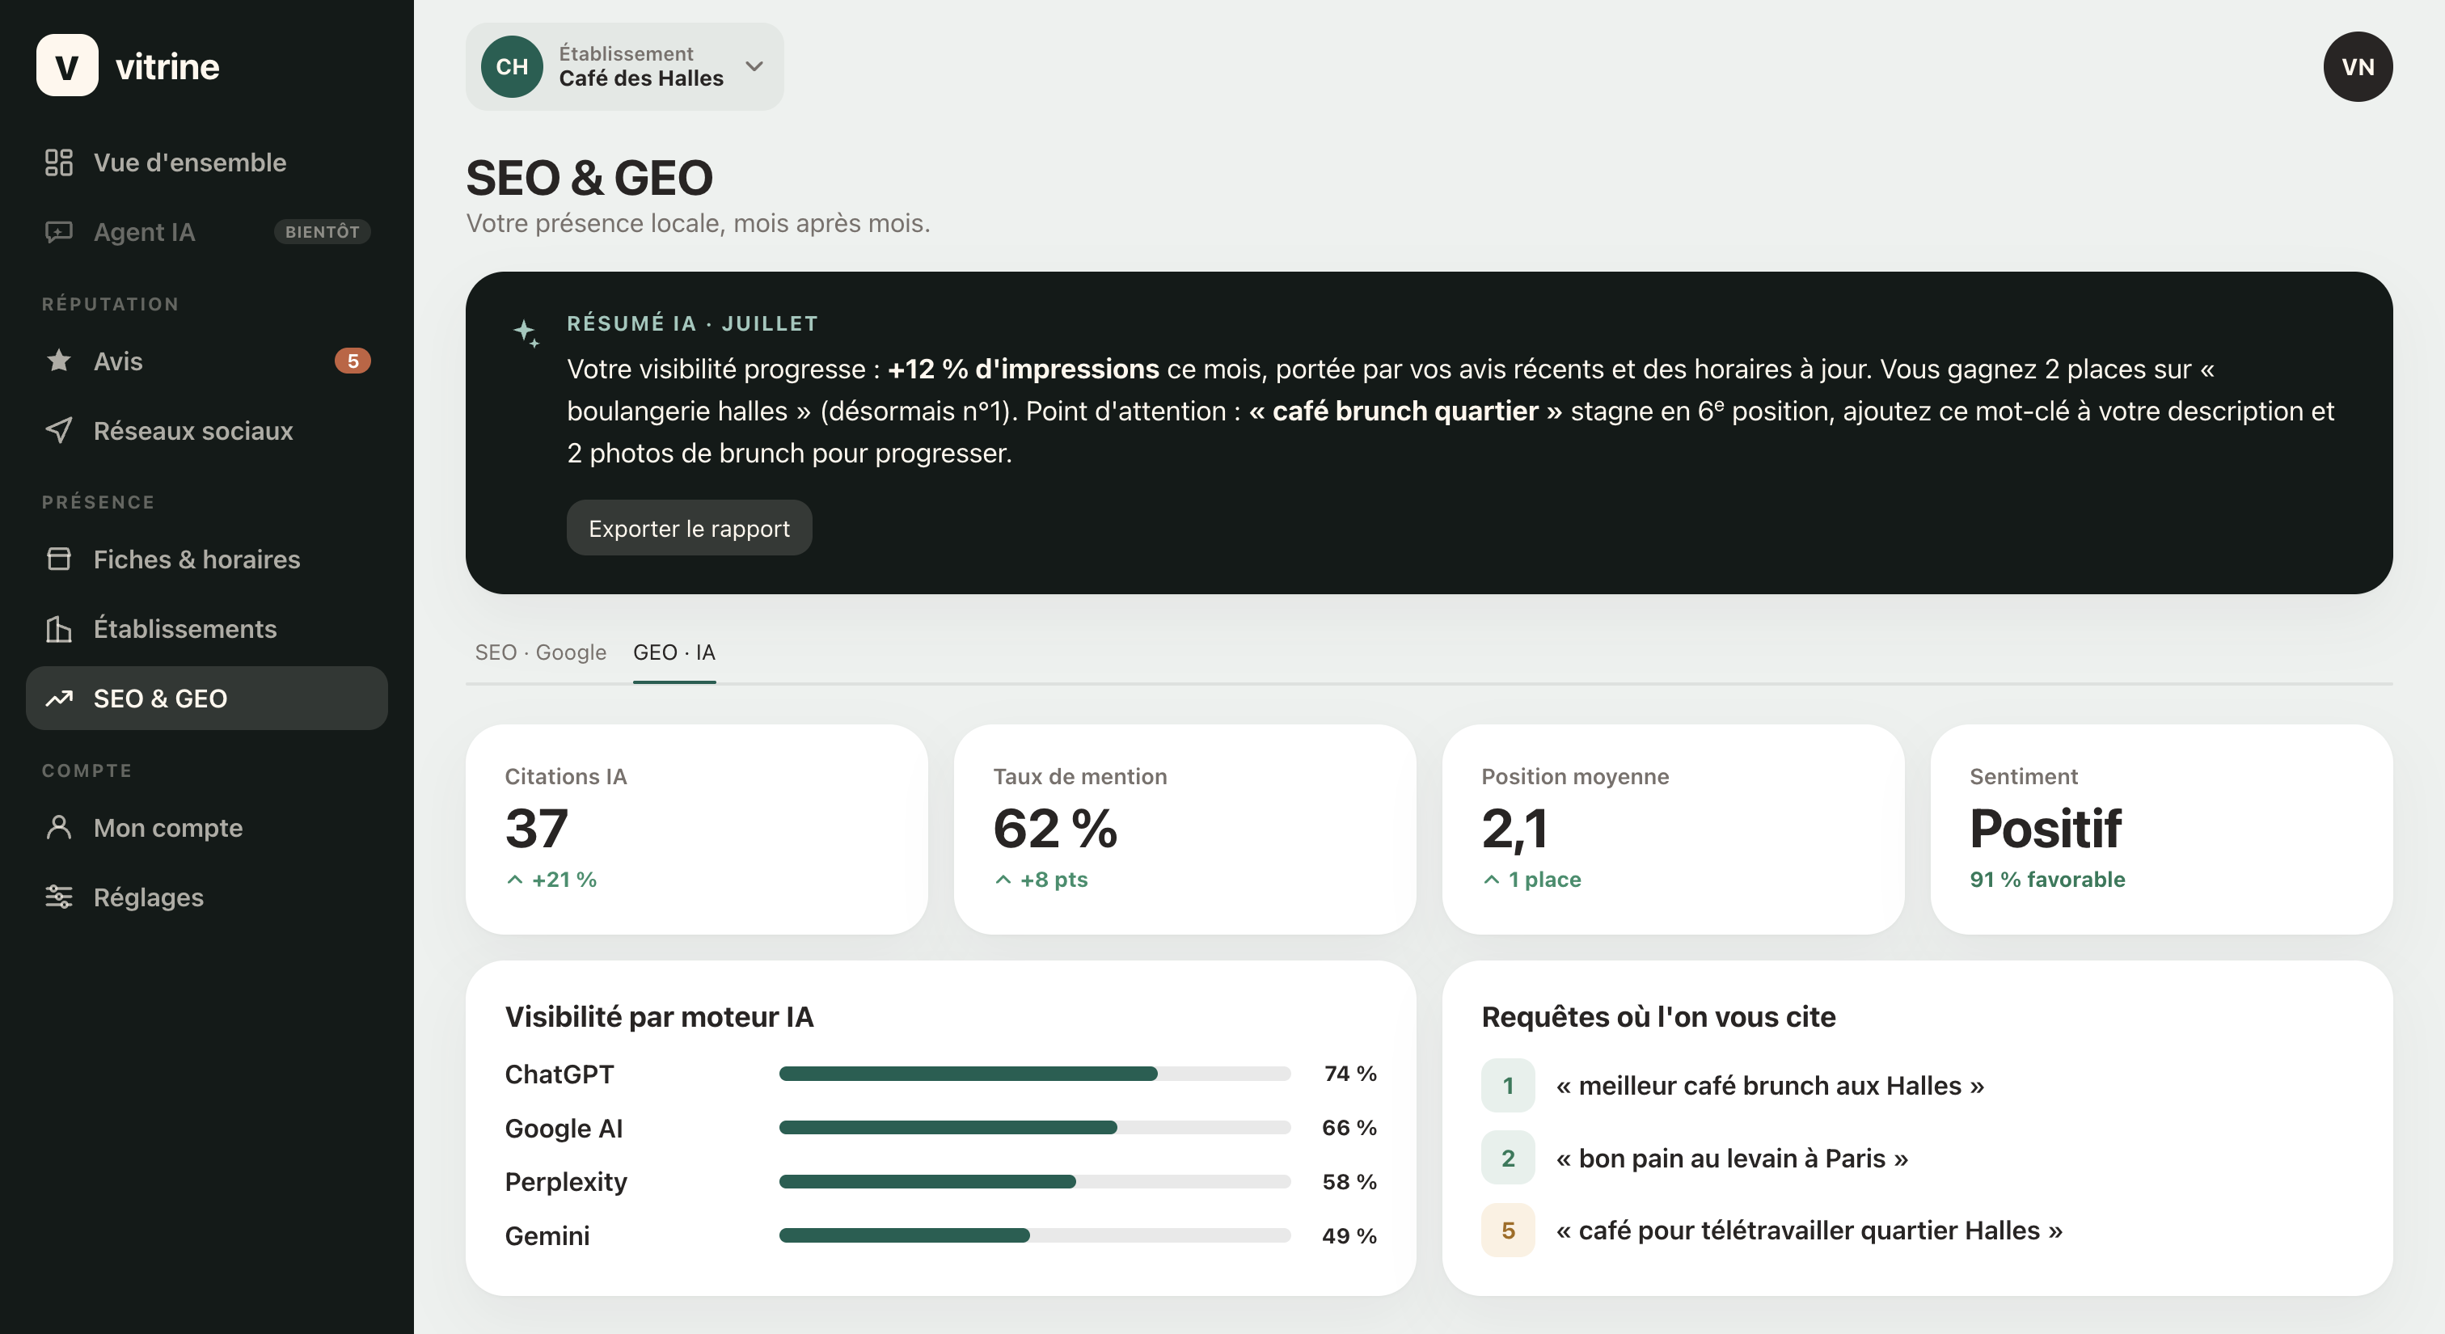
Task: Go to Réseaux sociaux page
Action: [x=207, y=430]
